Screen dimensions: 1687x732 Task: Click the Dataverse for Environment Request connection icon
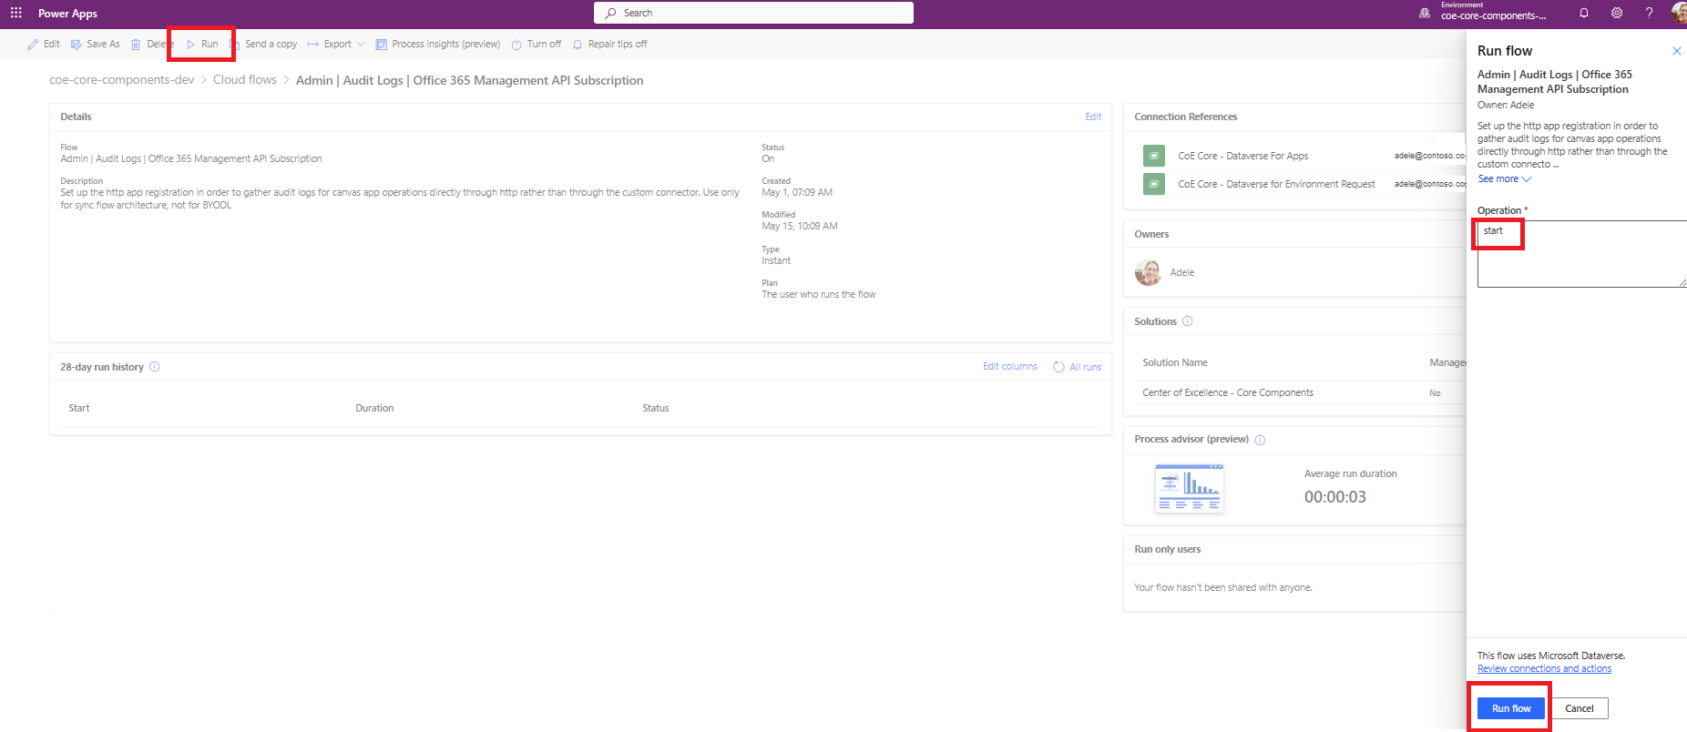pyautogui.click(x=1154, y=184)
